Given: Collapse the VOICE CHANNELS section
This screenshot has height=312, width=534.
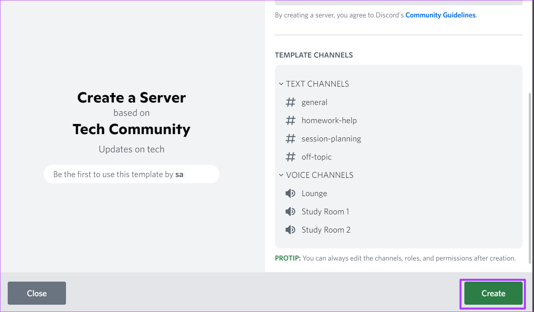Looking at the screenshot, I should click(281, 175).
